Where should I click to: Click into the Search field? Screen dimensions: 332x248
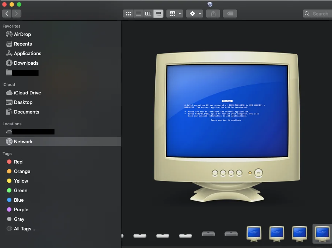(317, 14)
